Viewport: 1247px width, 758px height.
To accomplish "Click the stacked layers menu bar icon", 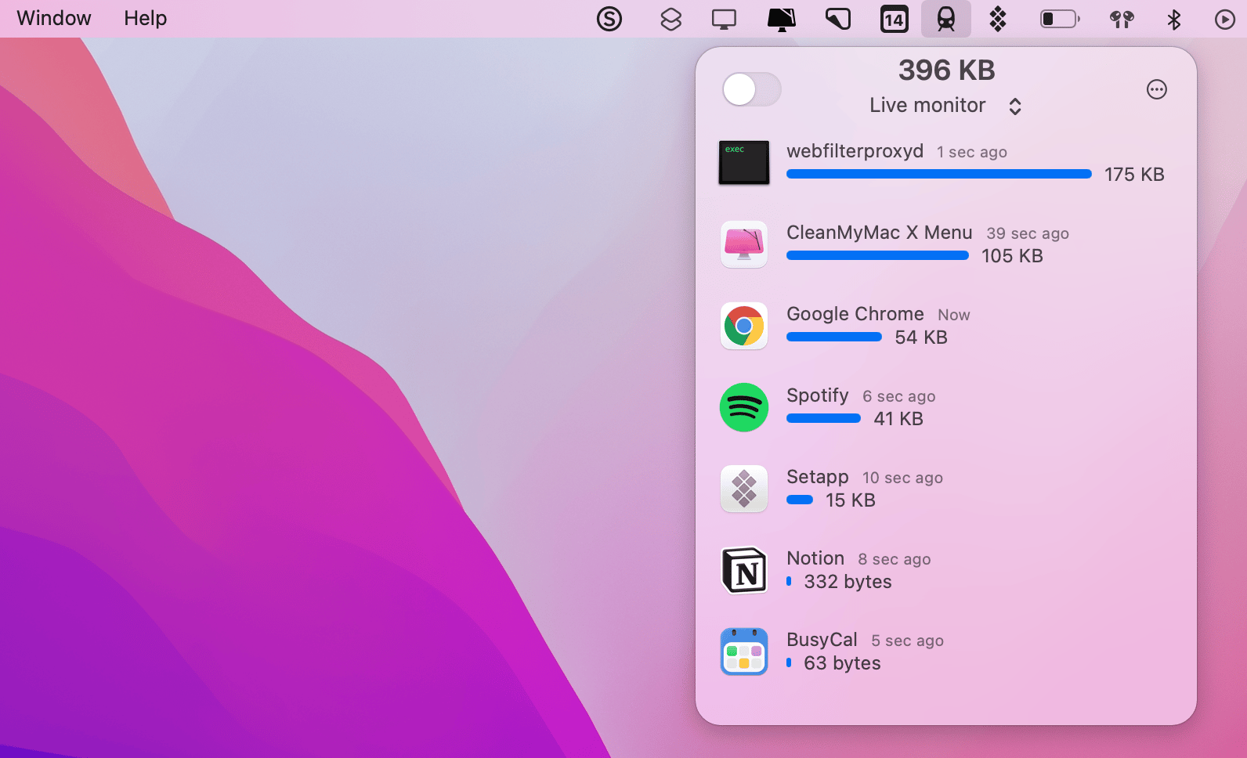I will [671, 19].
